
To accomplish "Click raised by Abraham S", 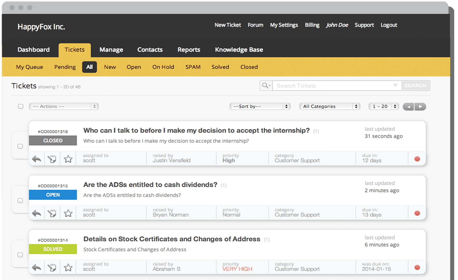I will click(166, 269).
